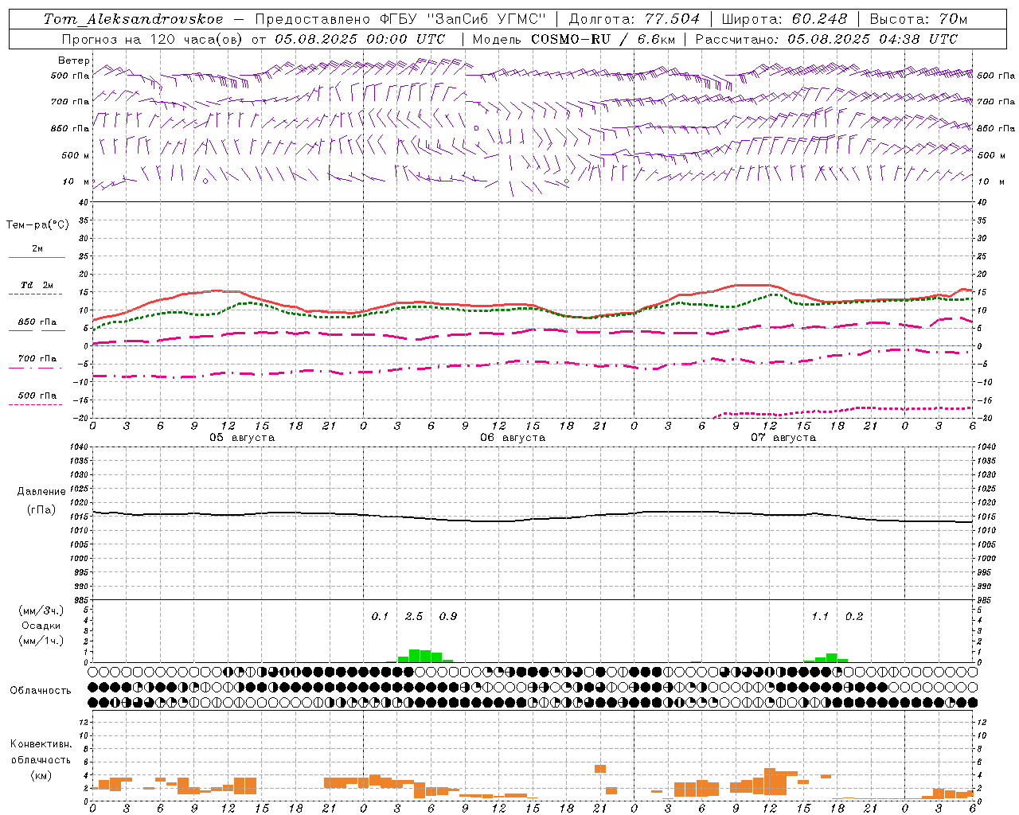Click the '0.1' precipitation amount value

(380, 617)
